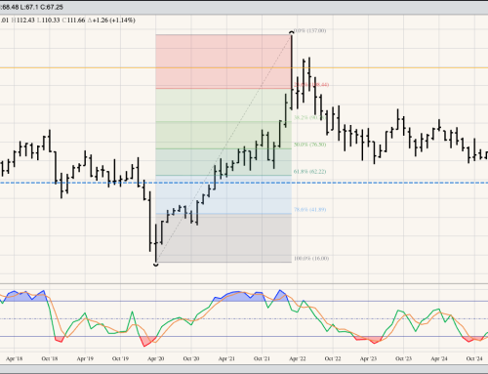Viewport: 488px width, 374px height.
Task: Click the Oct '18 date axis label
Action: (50, 358)
